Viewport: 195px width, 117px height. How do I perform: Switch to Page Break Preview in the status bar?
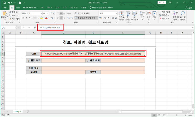click(164, 115)
